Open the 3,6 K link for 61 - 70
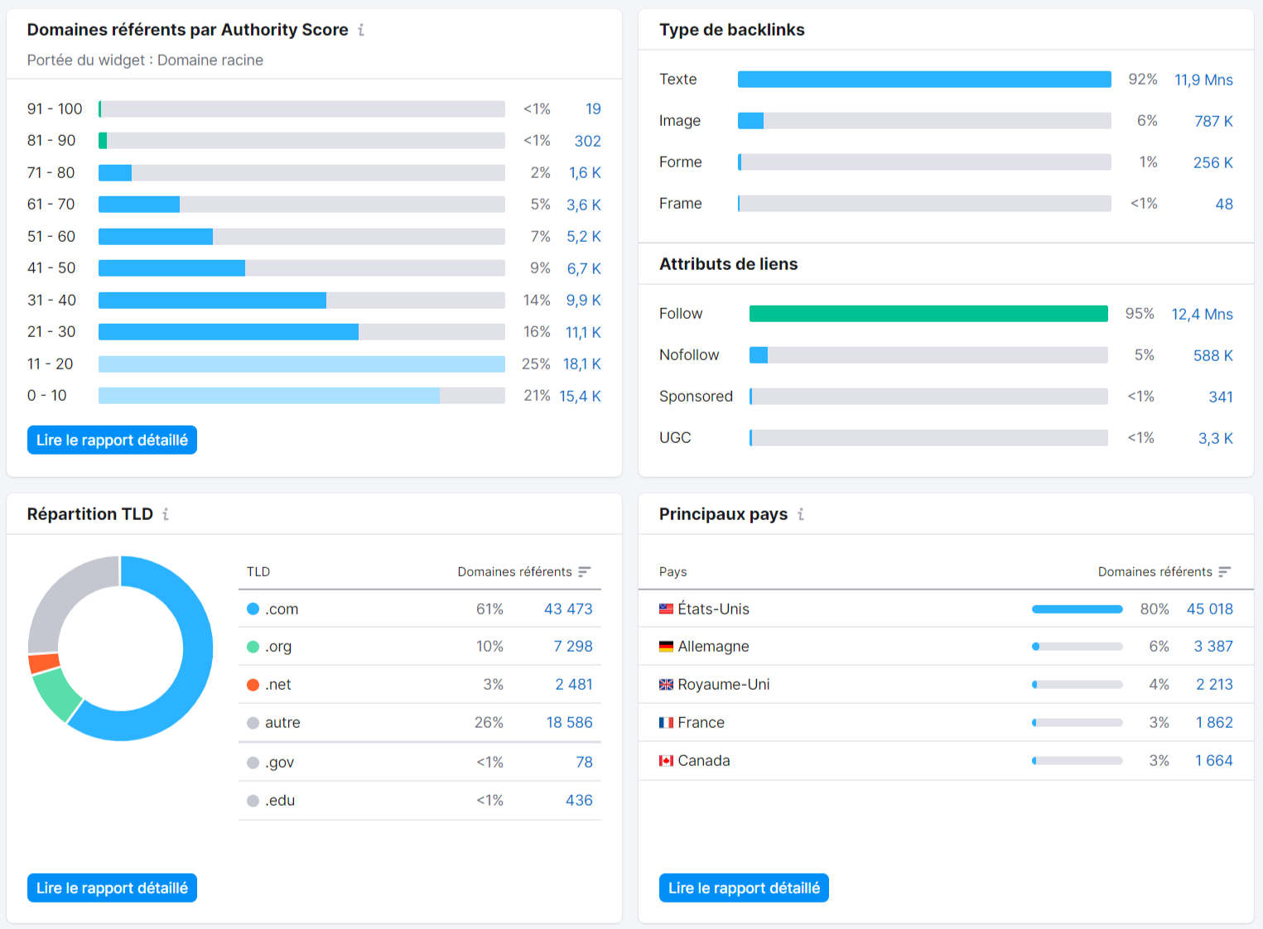Image resolution: width=1263 pixels, height=929 pixels. click(584, 205)
